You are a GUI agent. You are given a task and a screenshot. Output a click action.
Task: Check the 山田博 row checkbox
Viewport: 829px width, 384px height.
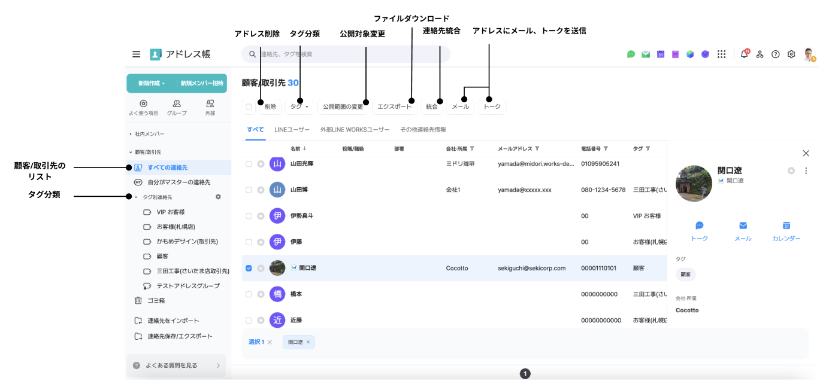[x=249, y=190]
